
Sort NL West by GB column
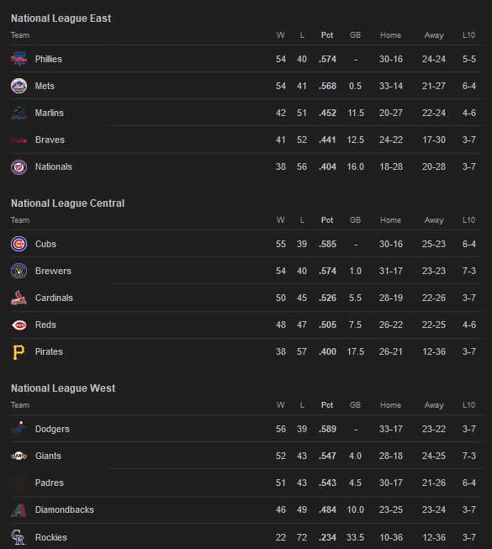355,404
